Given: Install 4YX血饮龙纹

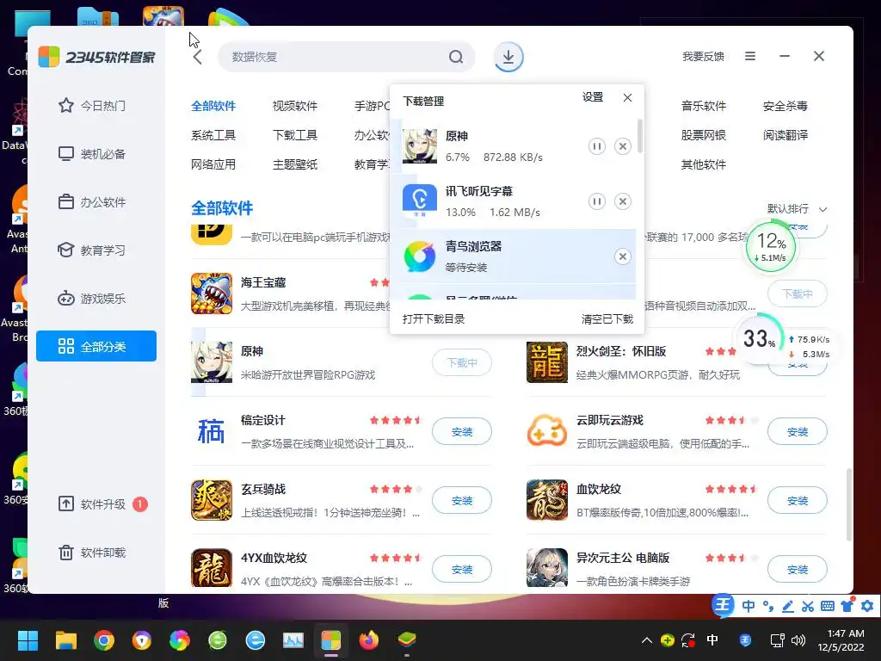Looking at the screenshot, I should point(462,570).
